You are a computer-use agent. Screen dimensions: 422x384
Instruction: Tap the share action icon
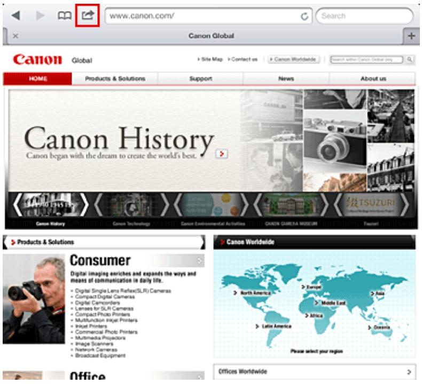[88, 15]
